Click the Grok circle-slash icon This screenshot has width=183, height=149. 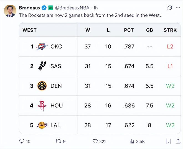click(170, 8)
